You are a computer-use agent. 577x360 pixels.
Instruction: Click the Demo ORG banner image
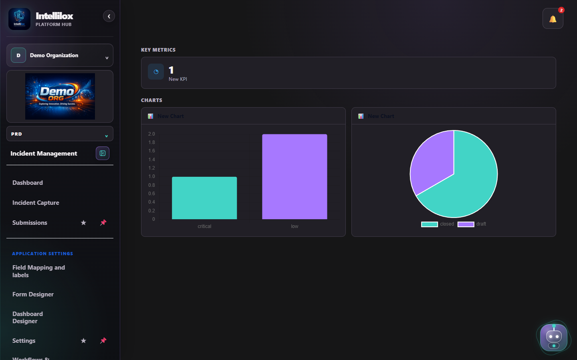coord(60,96)
